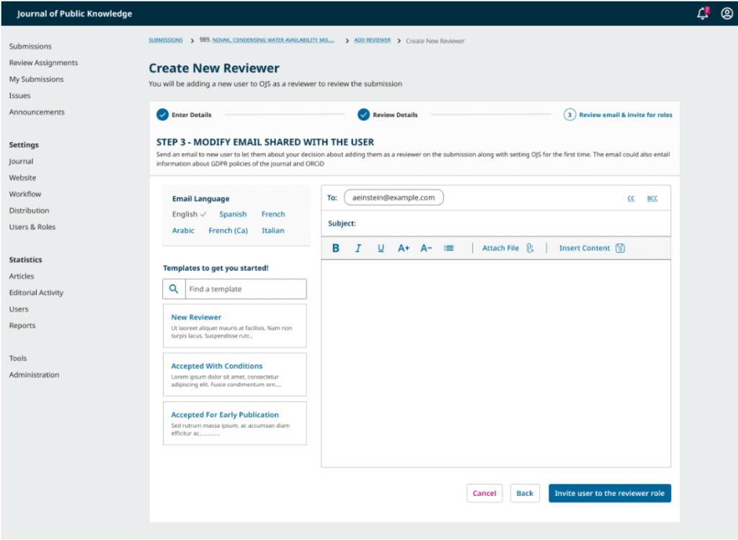
Task: Open the user profile account icon
Action: click(x=726, y=13)
